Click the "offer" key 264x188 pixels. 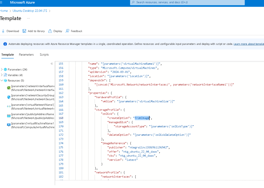113,152
